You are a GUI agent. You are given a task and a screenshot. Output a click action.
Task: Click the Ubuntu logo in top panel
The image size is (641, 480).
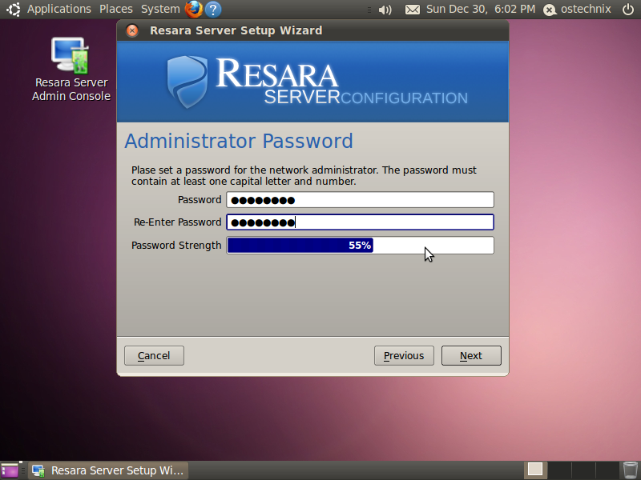(x=13, y=9)
